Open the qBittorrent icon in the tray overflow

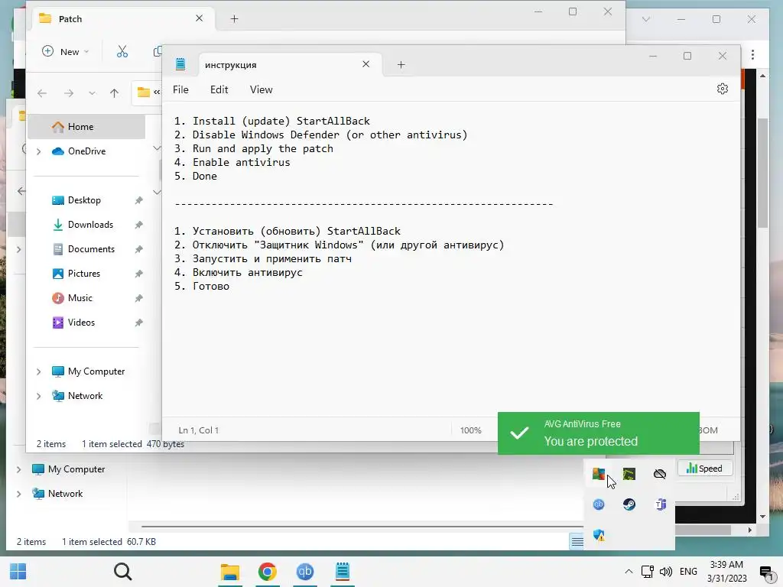click(598, 504)
